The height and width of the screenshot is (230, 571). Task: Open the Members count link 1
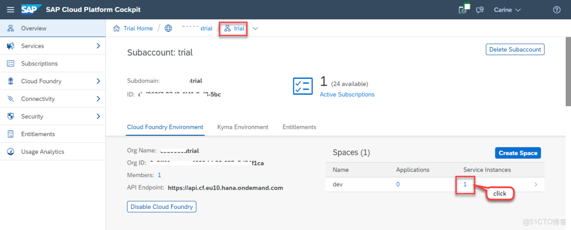coord(159,175)
